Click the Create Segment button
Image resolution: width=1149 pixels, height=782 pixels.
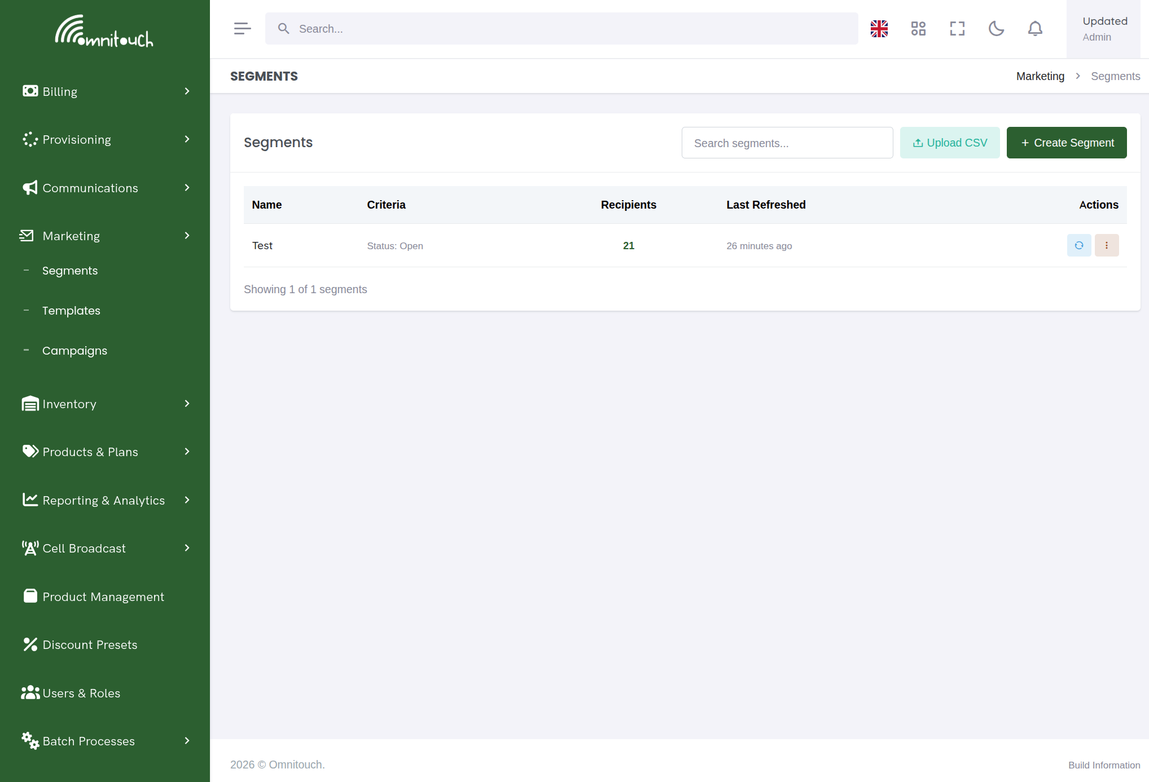pyautogui.click(x=1066, y=143)
